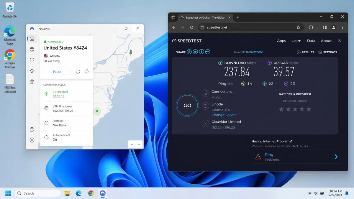Click the GO button to start test
The height and width of the screenshot is (199, 354).
[187, 105]
